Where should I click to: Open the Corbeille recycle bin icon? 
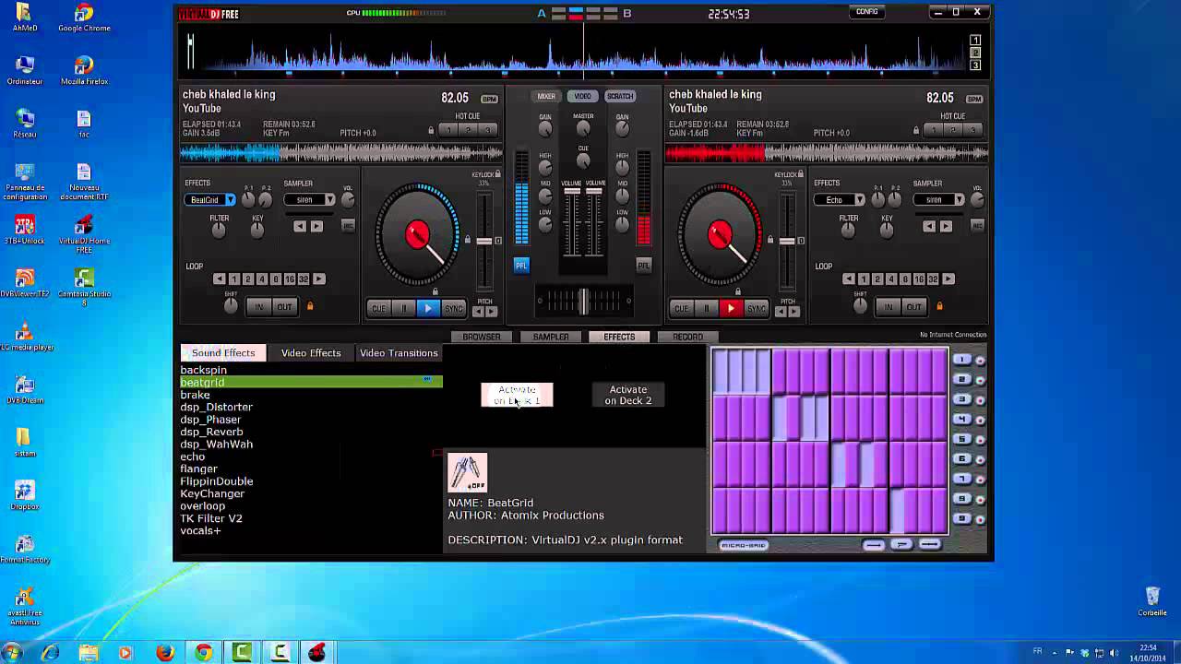[x=1151, y=601]
